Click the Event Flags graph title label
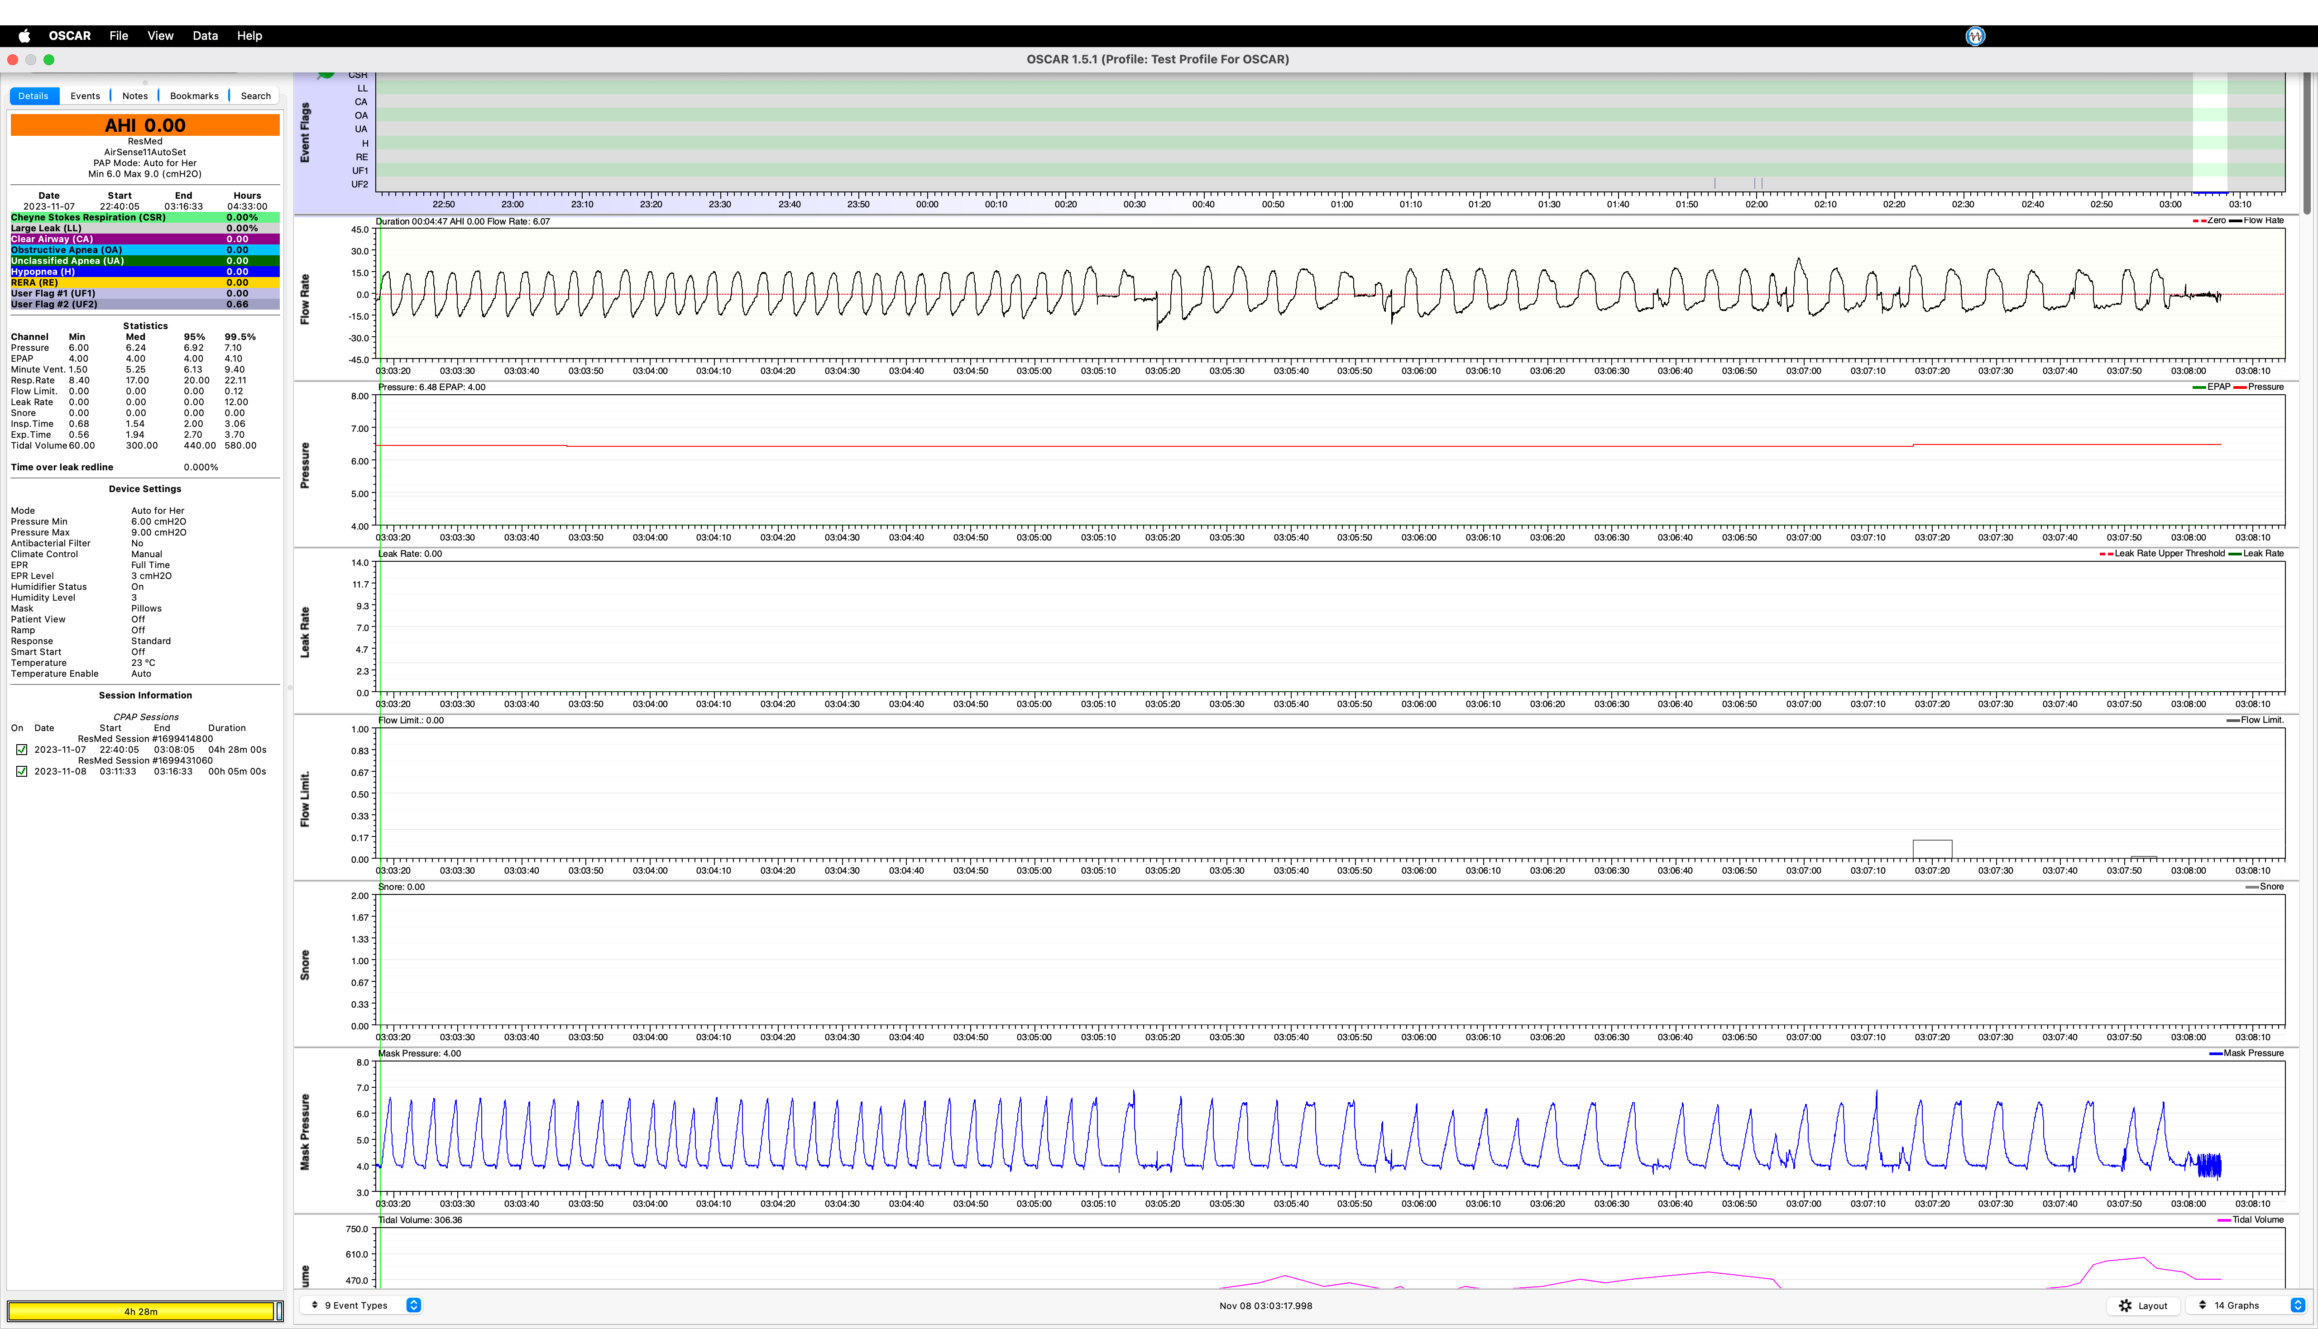The image size is (2318, 1329). point(305,132)
